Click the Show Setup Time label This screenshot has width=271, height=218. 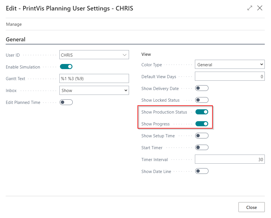pos(158,136)
